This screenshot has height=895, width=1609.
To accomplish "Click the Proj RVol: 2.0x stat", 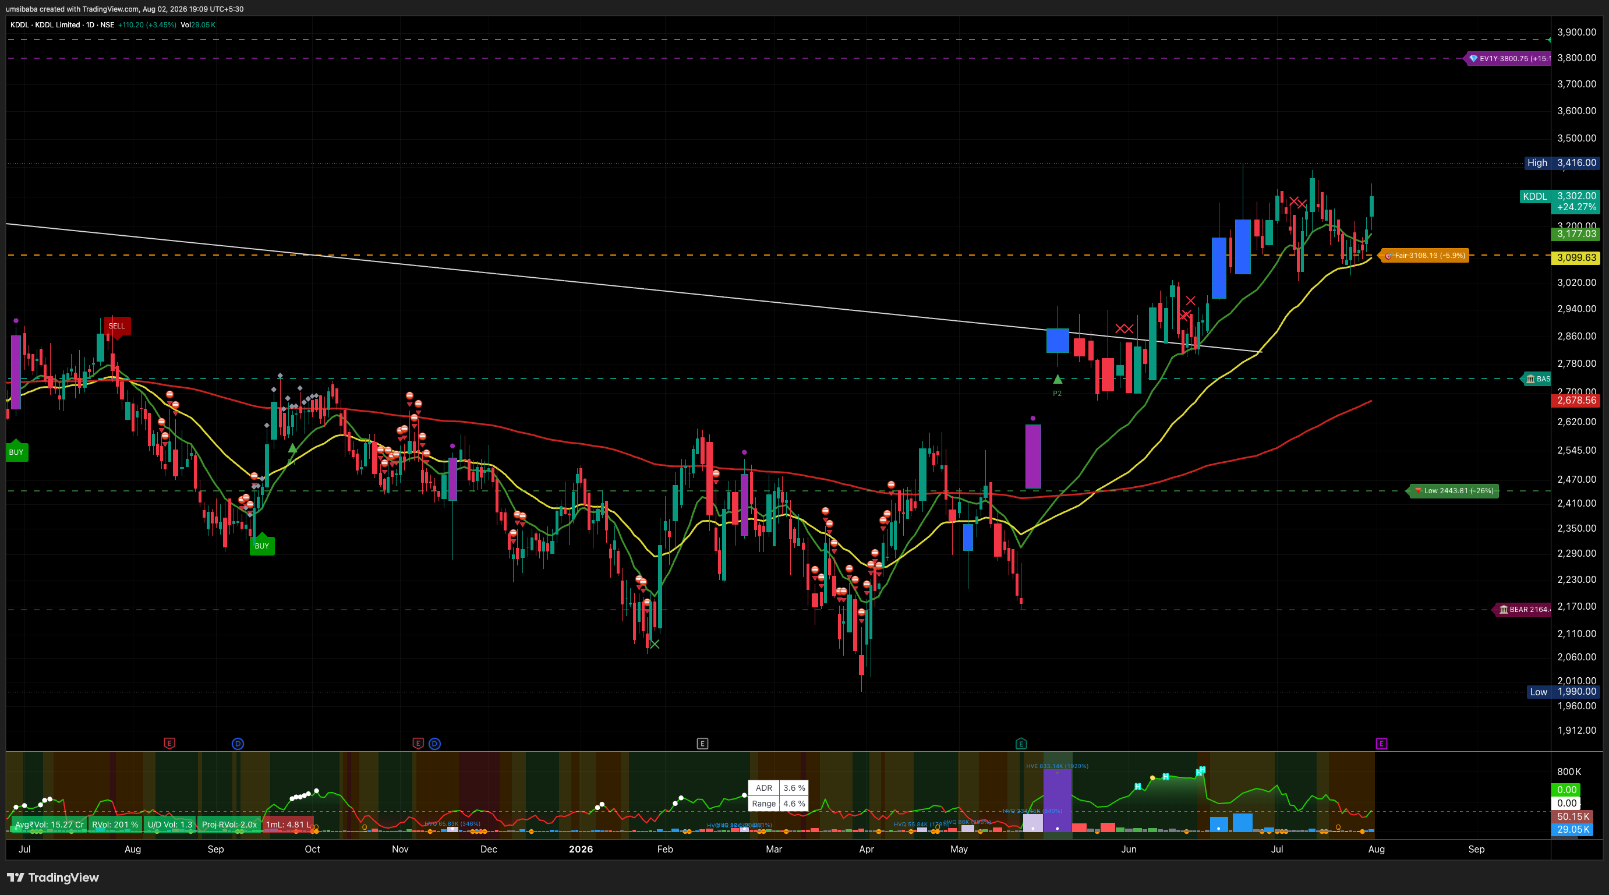I will pyautogui.click(x=229, y=825).
